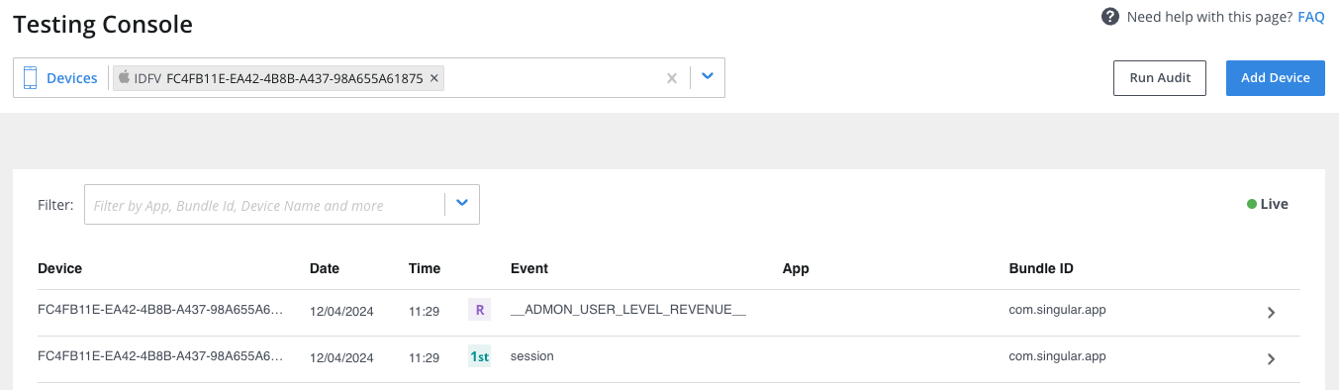Click the help question mark icon
1339x390 pixels.
(x=1110, y=17)
